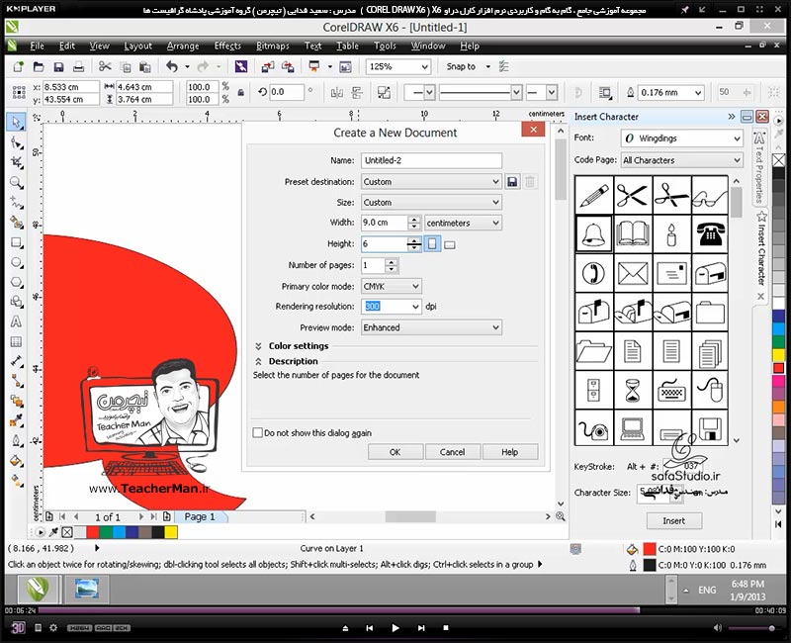791x643 pixels.
Task: Click the Help button in dialog
Action: pyautogui.click(x=509, y=452)
